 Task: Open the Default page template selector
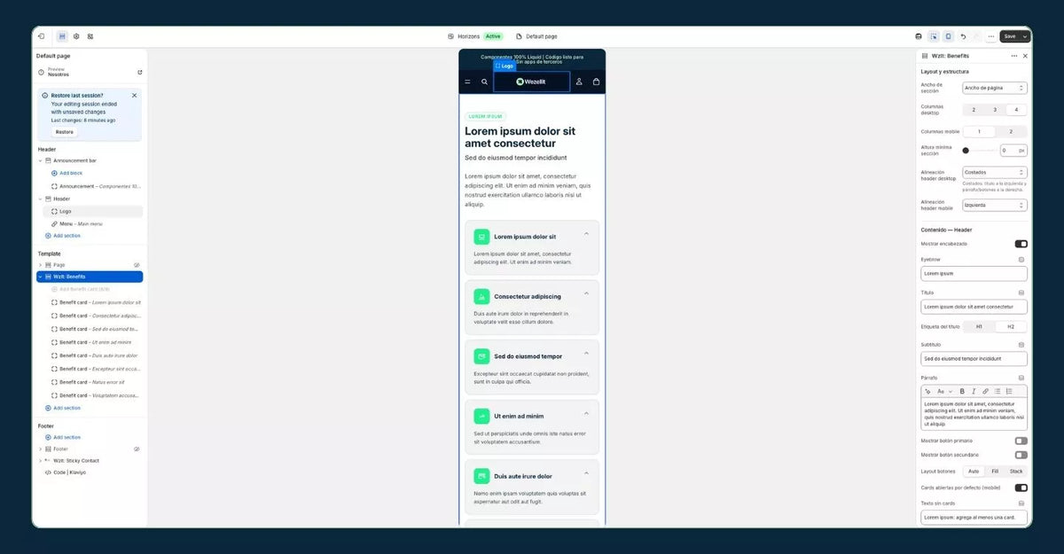(x=536, y=36)
